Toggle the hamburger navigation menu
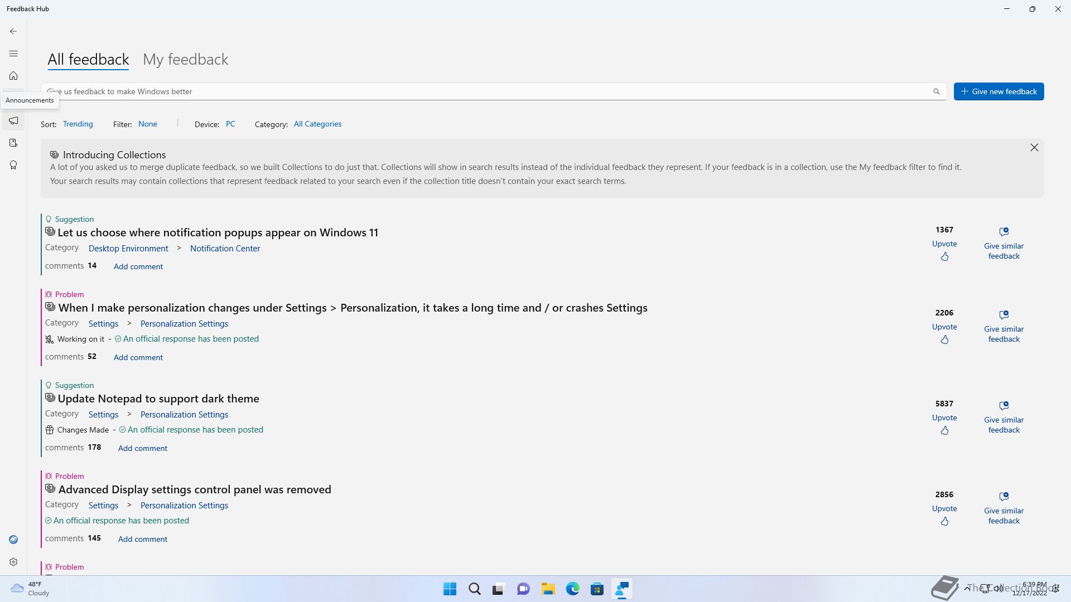Image resolution: width=1071 pixels, height=602 pixels. (13, 54)
